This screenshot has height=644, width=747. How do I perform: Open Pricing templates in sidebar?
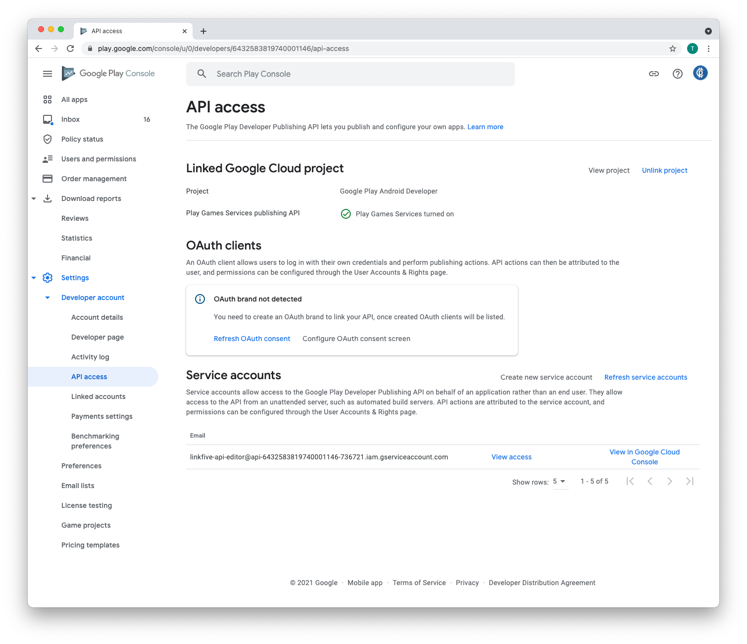coord(91,545)
